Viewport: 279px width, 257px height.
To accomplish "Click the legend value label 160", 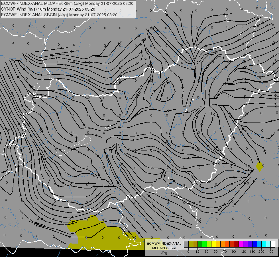I will 252,252.
